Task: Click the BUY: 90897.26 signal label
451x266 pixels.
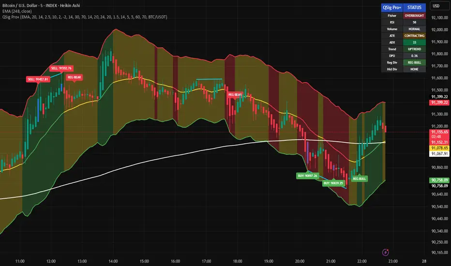Action: coord(307,176)
